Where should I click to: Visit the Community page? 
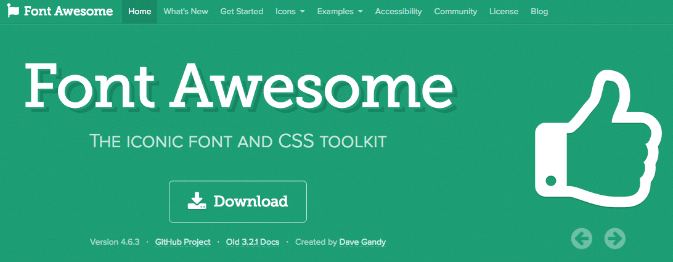[x=455, y=12]
